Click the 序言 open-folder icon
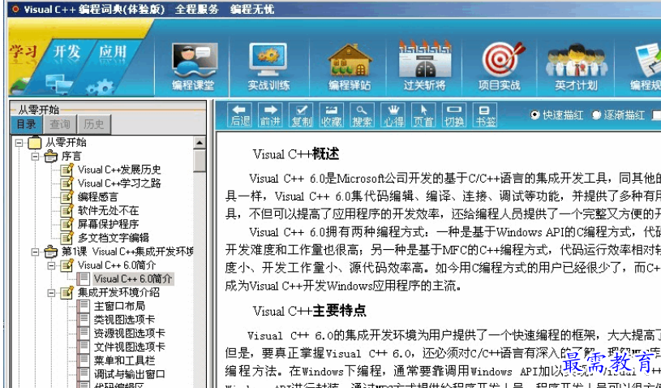Screen dimensions: 661x388 50,156
